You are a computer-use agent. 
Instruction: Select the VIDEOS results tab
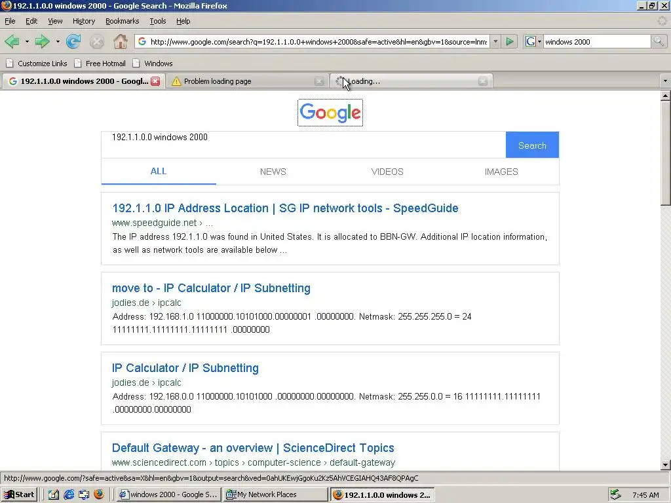387,172
